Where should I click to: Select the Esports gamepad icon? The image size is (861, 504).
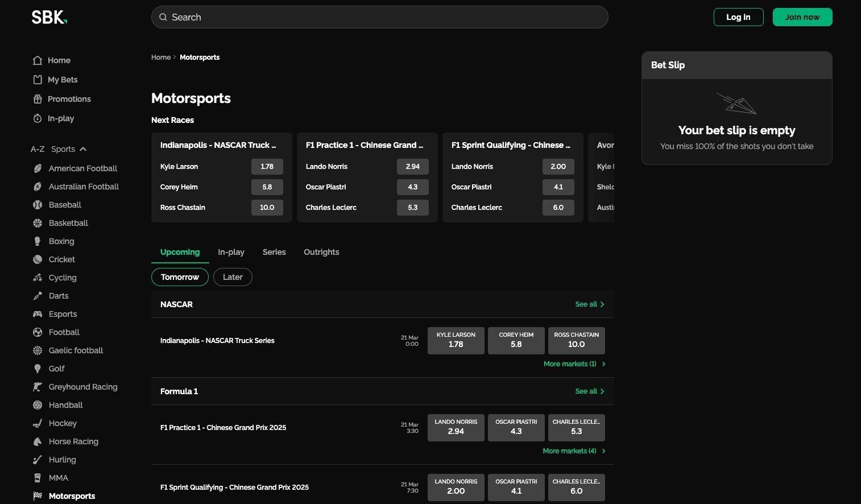(x=38, y=314)
